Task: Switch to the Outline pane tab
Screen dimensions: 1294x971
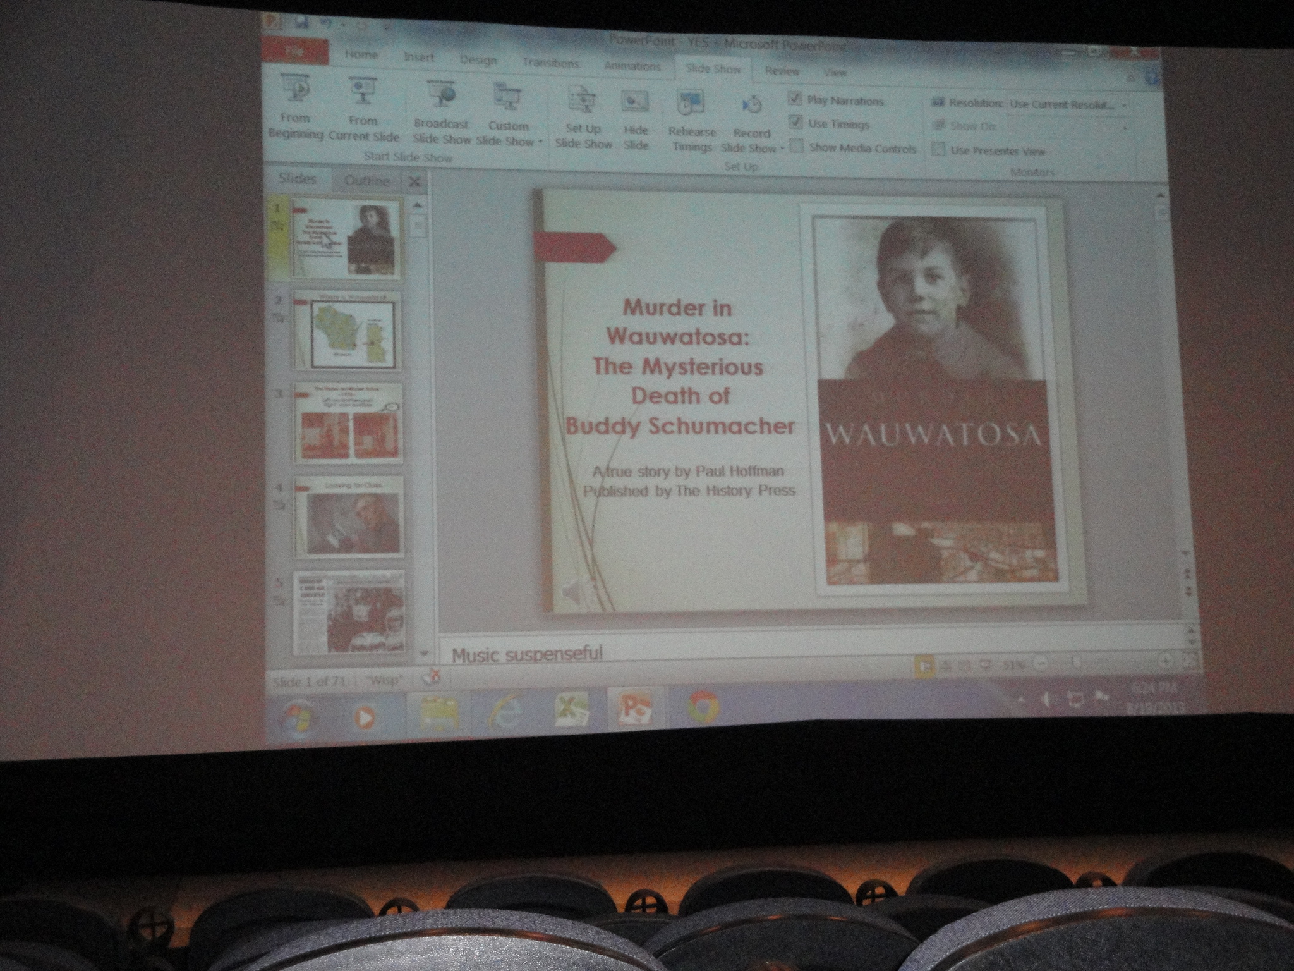Action: tap(366, 181)
